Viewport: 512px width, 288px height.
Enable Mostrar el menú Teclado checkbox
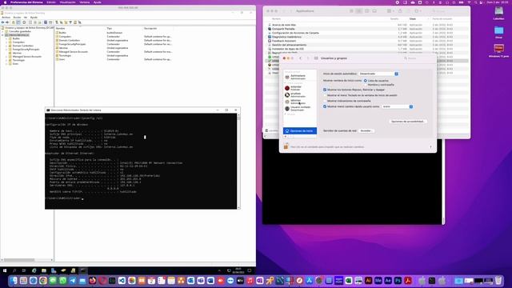click(325, 95)
